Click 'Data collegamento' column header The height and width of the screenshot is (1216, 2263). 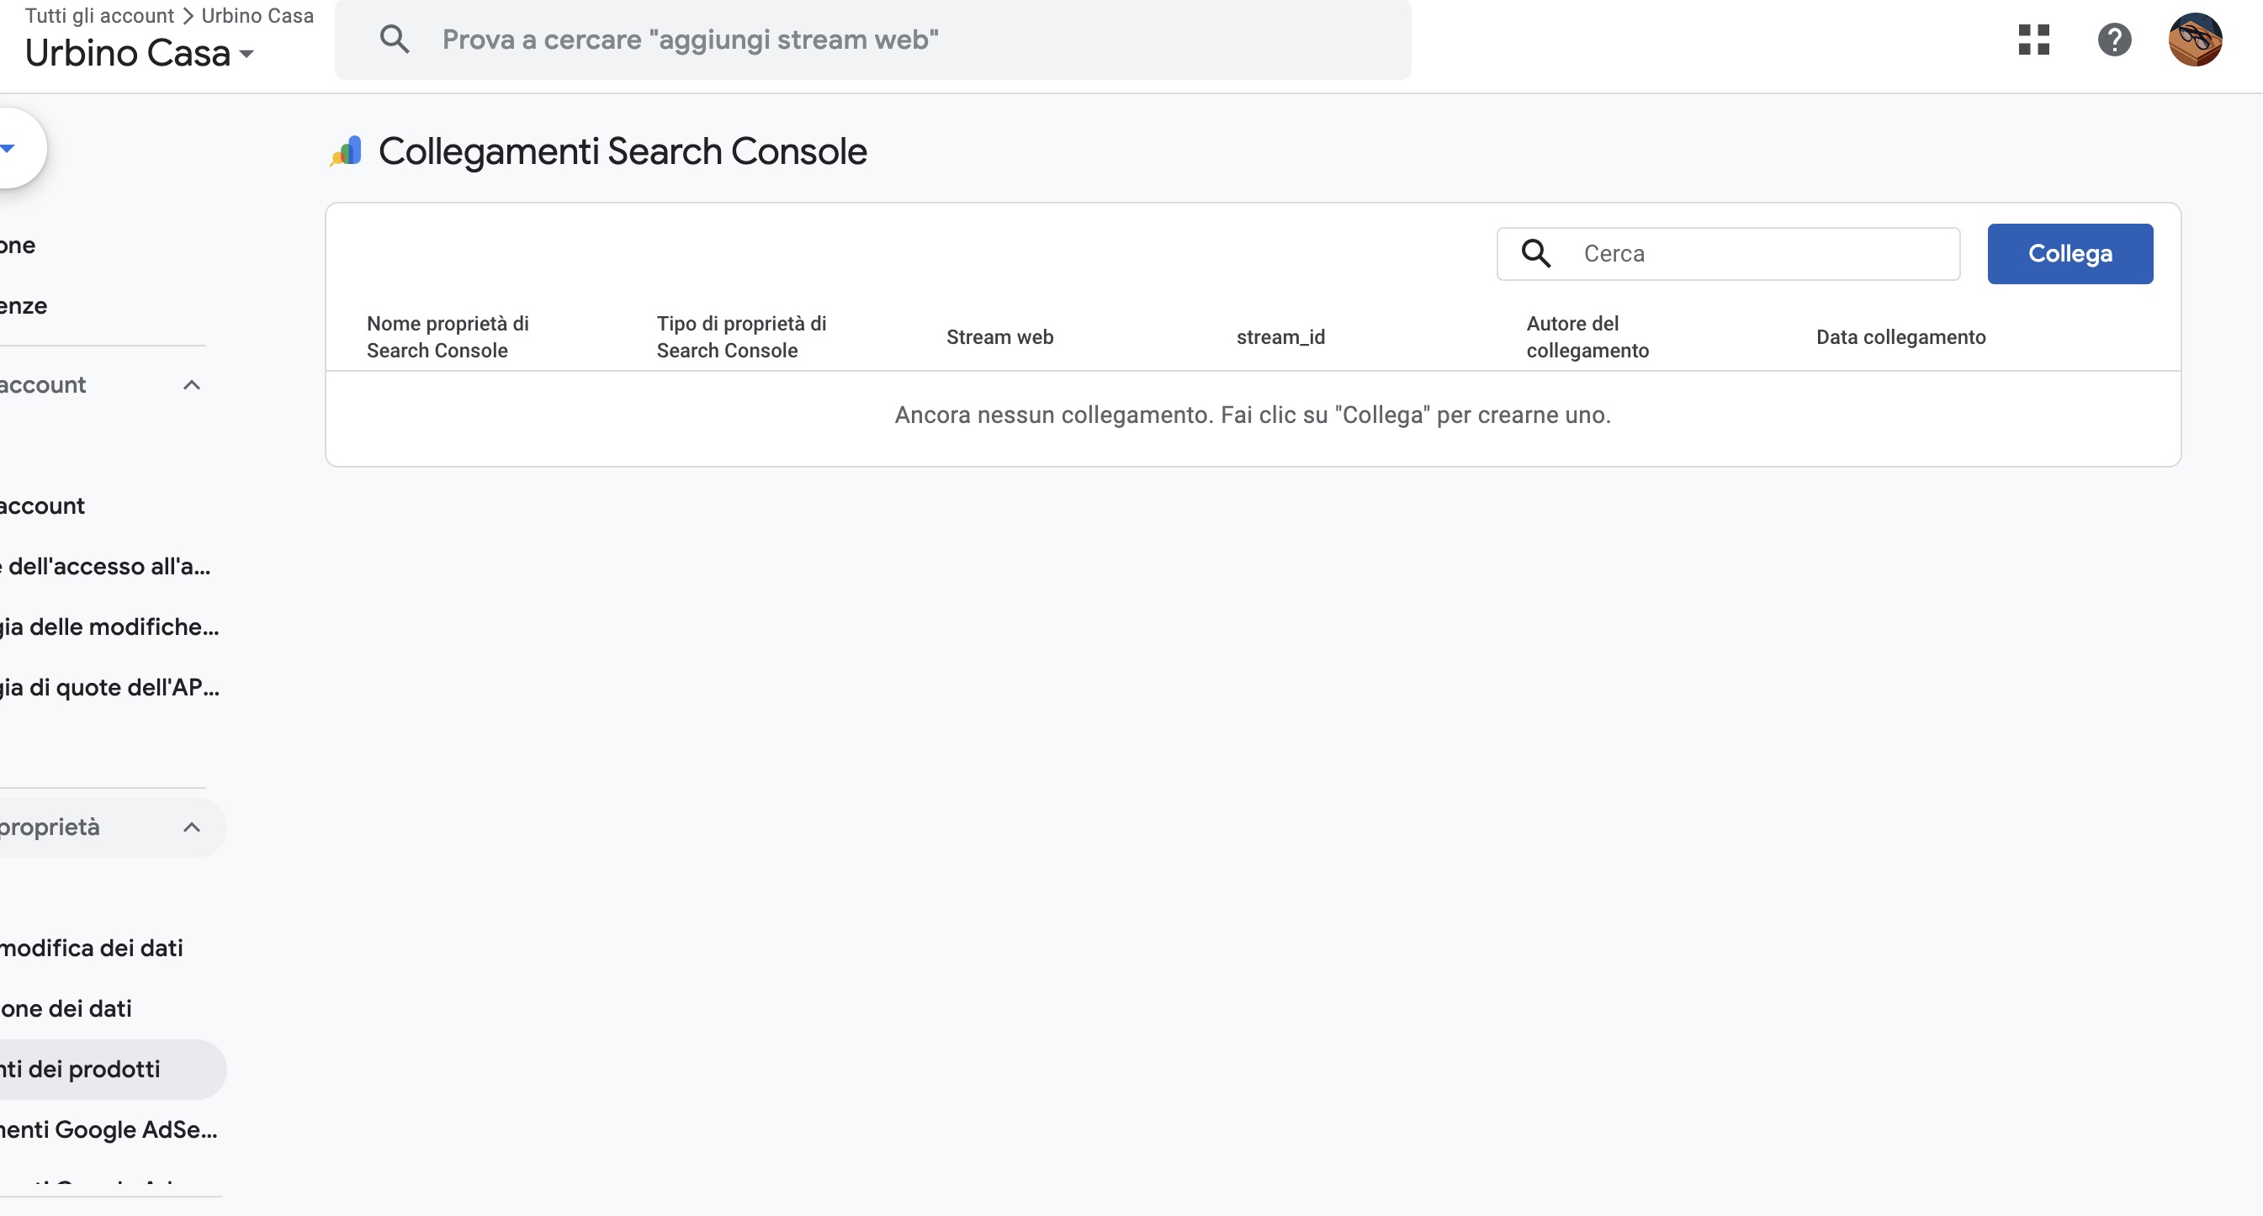click(x=1901, y=337)
